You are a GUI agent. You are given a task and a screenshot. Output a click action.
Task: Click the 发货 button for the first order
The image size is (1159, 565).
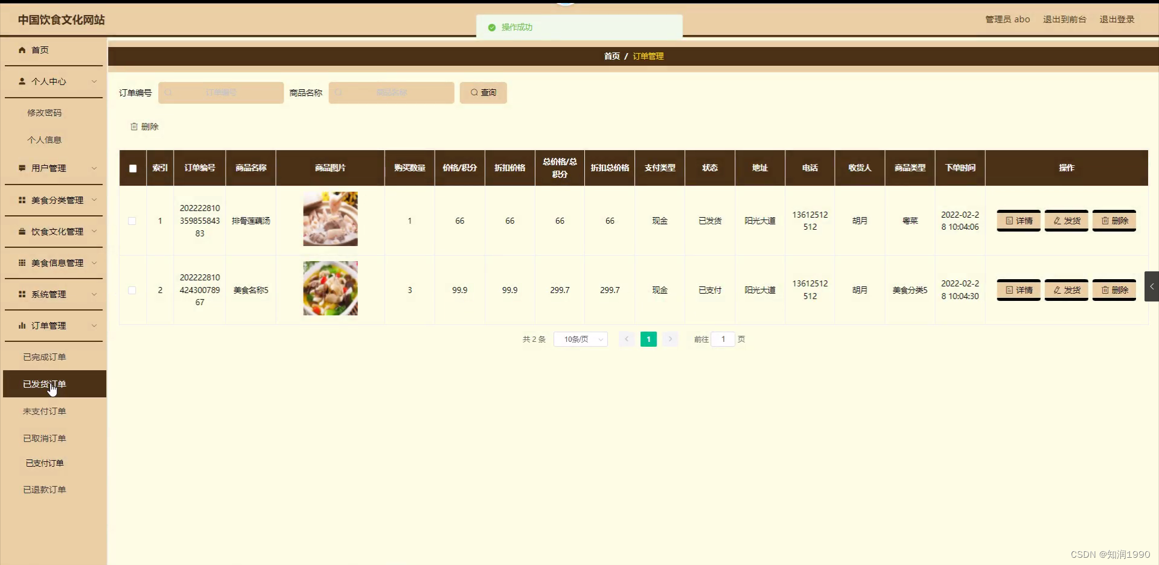pyautogui.click(x=1066, y=221)
